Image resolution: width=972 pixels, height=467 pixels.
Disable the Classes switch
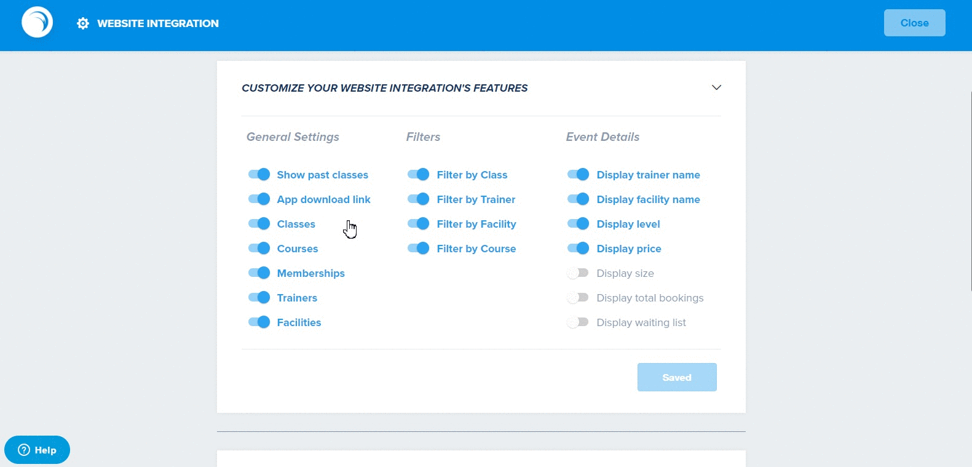coord(259,223)
